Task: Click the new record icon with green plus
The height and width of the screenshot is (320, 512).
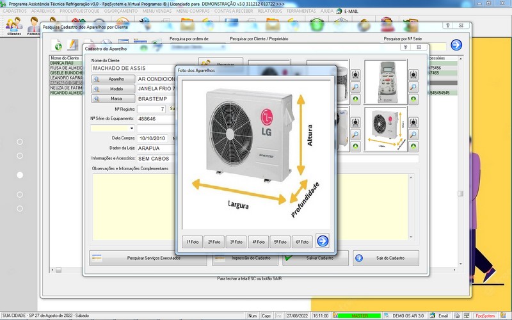Action: (x=57, y=45)
